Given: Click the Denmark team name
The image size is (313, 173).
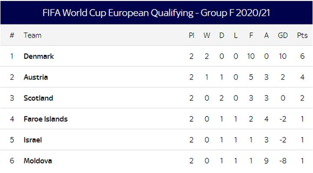Looking at the screenshot, I should pos(39,57).
